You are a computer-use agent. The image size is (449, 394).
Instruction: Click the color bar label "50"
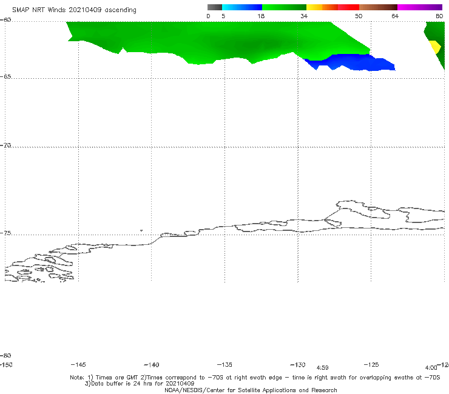point(359,16)
